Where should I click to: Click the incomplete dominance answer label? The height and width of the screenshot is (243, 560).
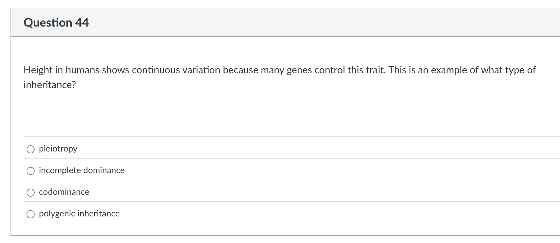click(82, 170)
